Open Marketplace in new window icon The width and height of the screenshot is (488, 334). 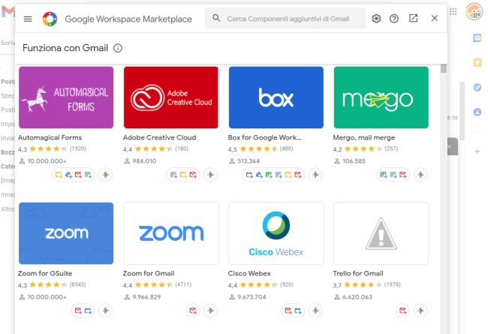click(x=414, y=19)
